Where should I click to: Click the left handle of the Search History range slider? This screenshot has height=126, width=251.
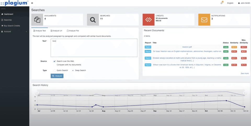pyautogui.click(x=37, y=93)
